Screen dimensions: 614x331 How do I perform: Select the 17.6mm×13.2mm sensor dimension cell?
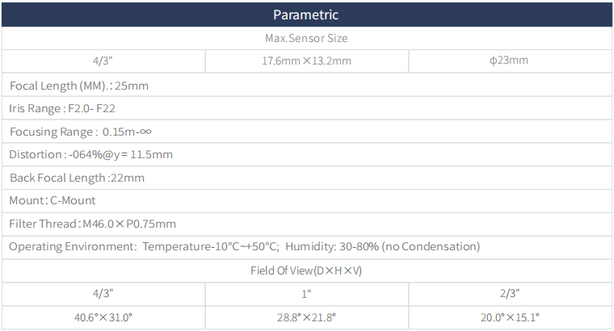(306, 61)
